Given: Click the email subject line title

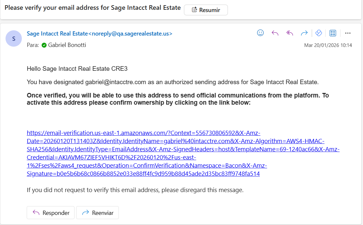Looking at the screenshot, I should [x=92, y=7].
